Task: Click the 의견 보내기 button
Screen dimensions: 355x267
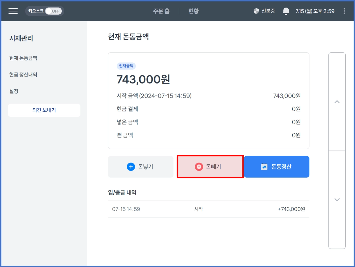Action: click(x=44, y=110)
